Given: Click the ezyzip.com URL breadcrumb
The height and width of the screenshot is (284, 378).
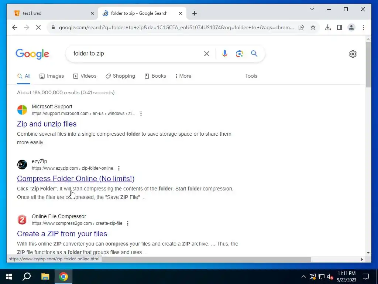Looking at the screenshot, I should (72, 168).
